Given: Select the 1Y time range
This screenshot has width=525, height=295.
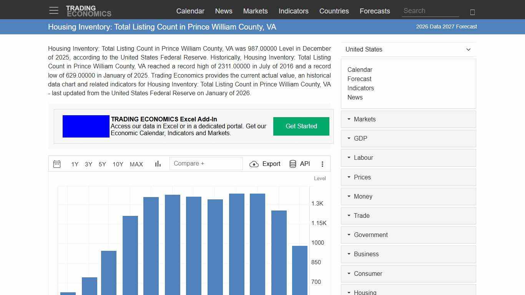Looking at the screenshot, I should pyautogui.click(x=75, y=164).
